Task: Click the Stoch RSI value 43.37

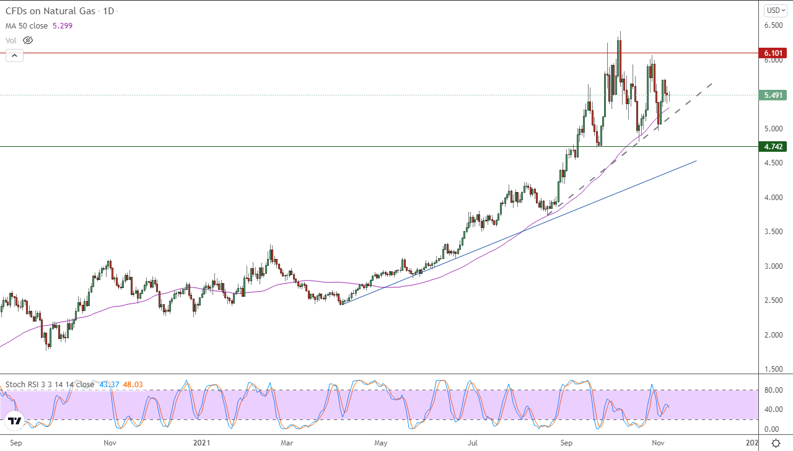Action: point(109,384)
